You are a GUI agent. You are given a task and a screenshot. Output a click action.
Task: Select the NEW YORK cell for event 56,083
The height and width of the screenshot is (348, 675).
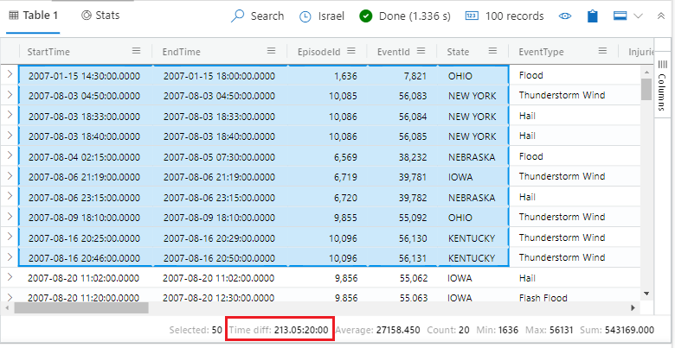point(472,96)
